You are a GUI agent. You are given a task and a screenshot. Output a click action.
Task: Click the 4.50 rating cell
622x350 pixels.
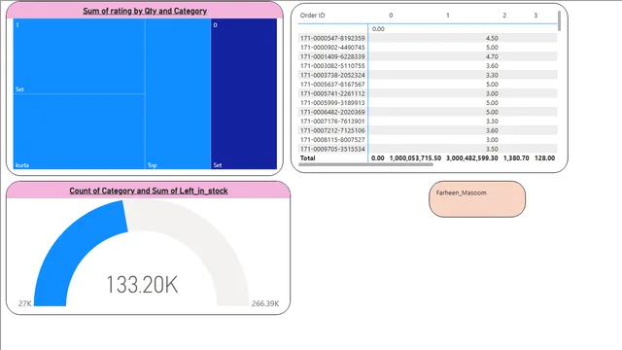click(x=492, y=38)
